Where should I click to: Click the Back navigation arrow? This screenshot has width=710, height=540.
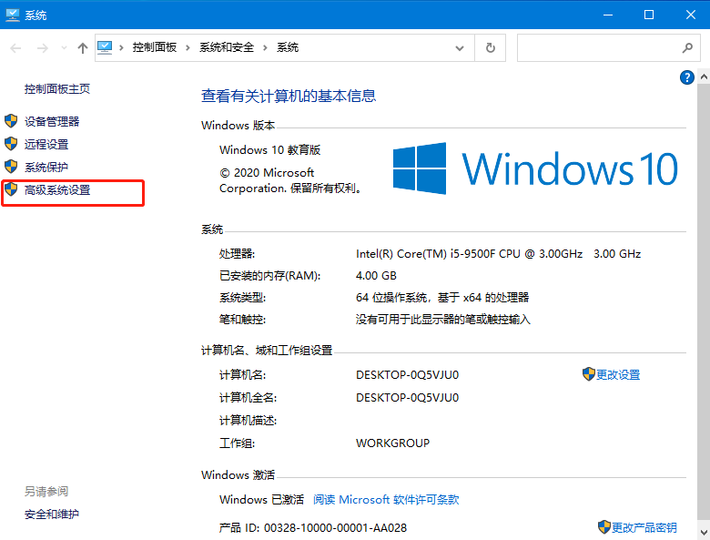click(16, 47)
